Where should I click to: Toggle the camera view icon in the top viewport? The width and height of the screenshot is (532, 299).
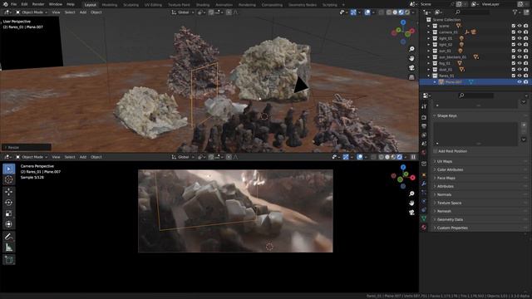point(411,67)
